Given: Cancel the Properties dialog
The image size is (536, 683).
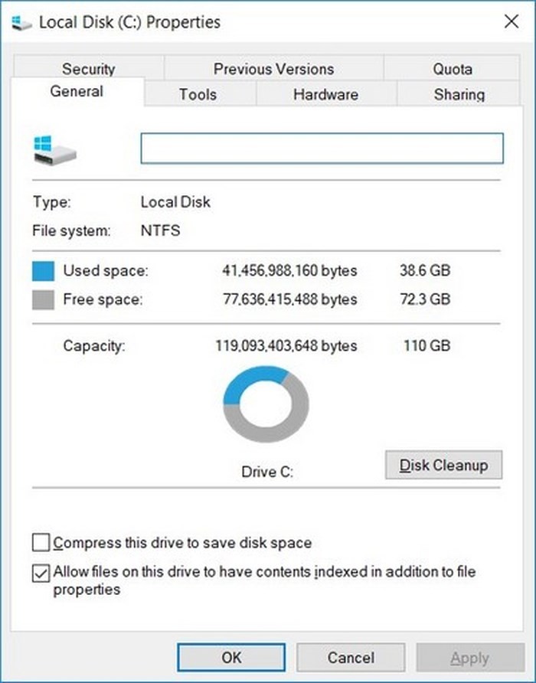Looking at the screenshot, I should [x=351, y=658].
